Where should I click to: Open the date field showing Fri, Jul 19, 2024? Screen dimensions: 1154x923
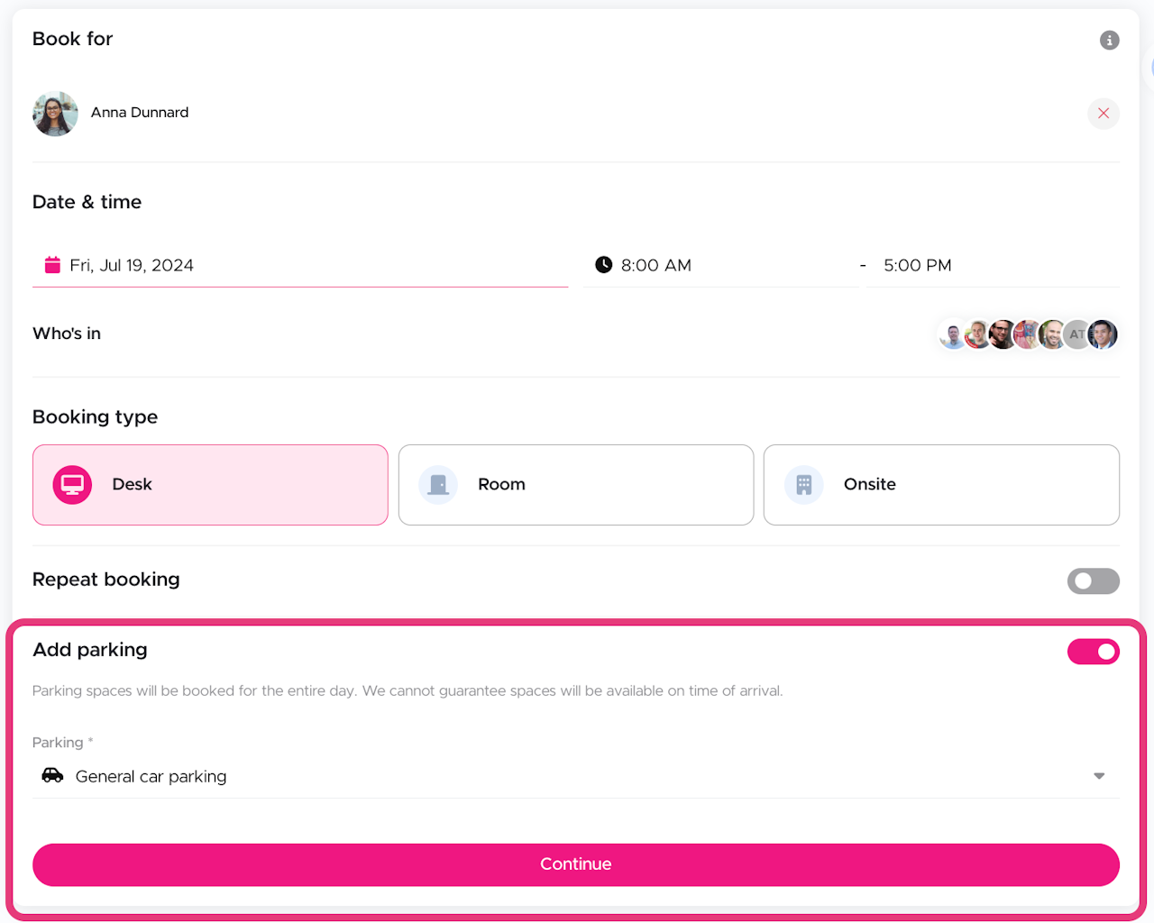(x=300, y=265)
